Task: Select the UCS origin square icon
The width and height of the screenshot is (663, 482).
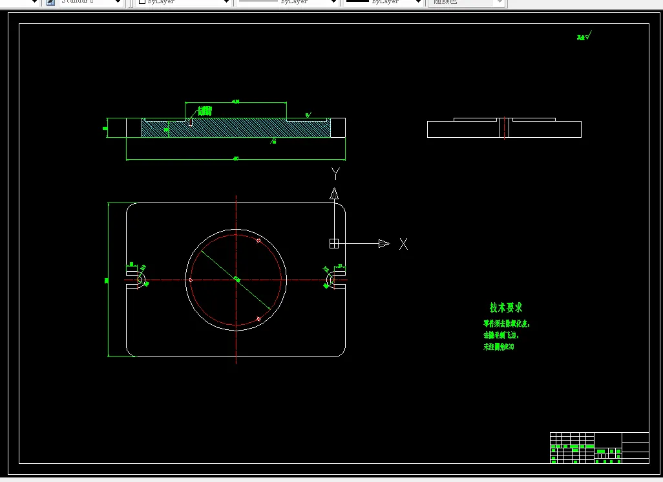Action: pyautogui.click(x=334, y=243)
